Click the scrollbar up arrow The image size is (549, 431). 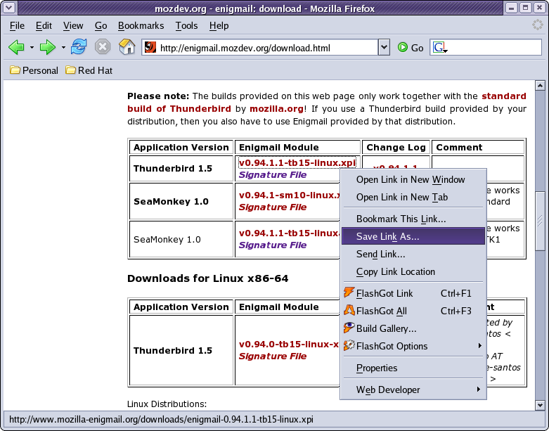tap(540, 85)
